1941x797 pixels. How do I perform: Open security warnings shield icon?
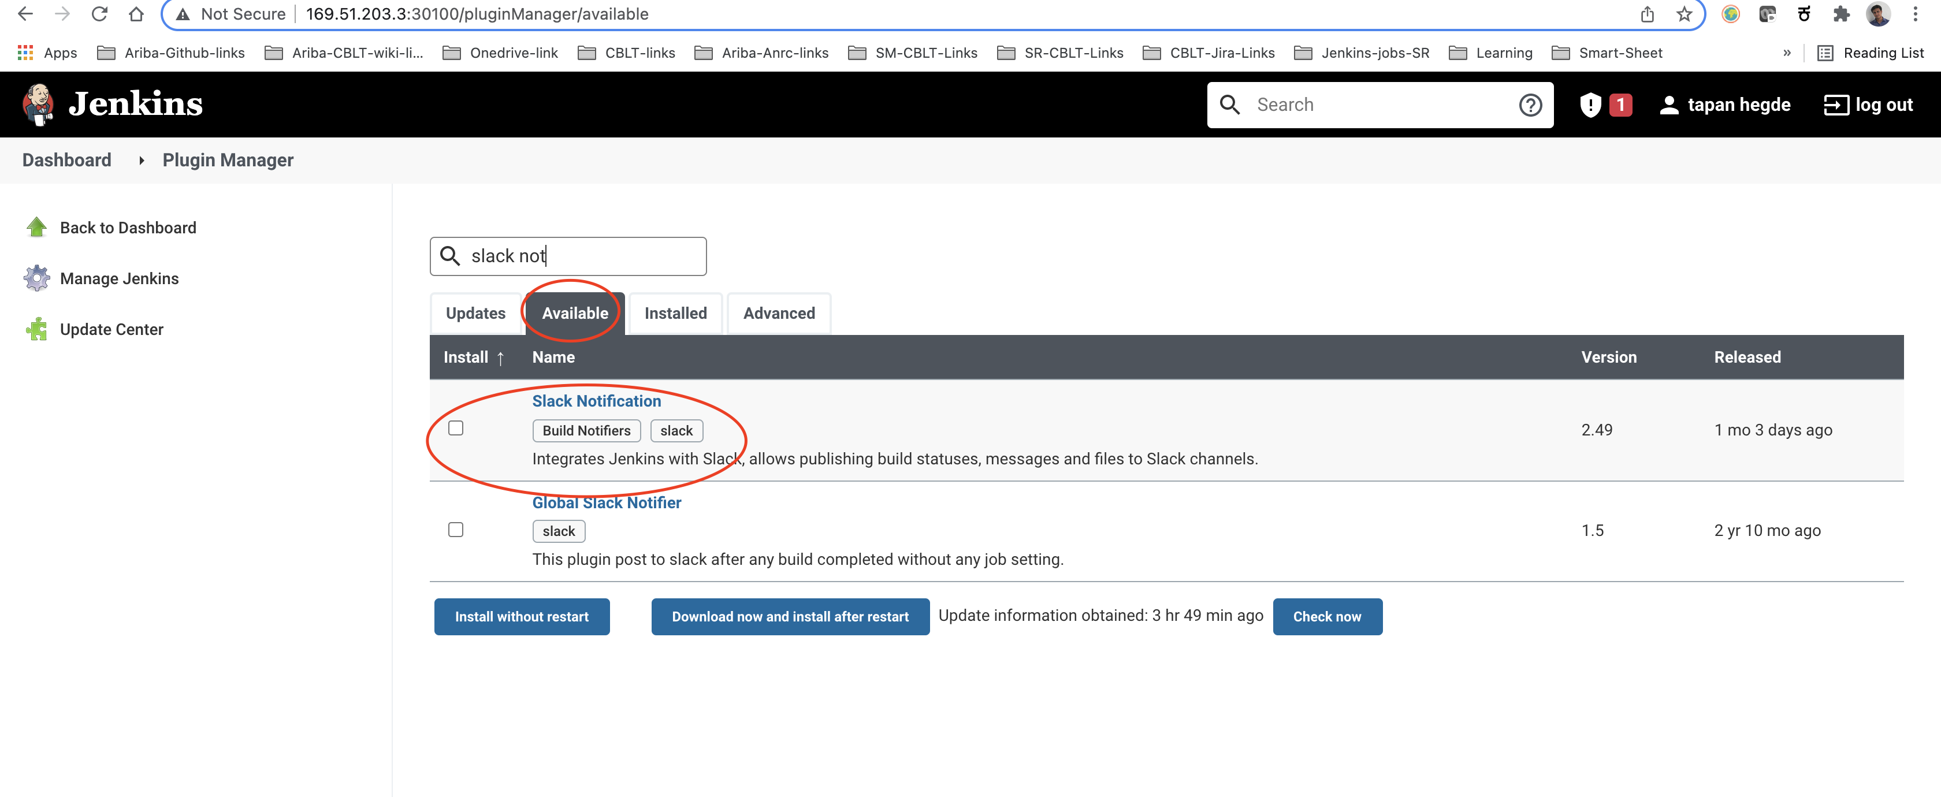[1590, 105]
